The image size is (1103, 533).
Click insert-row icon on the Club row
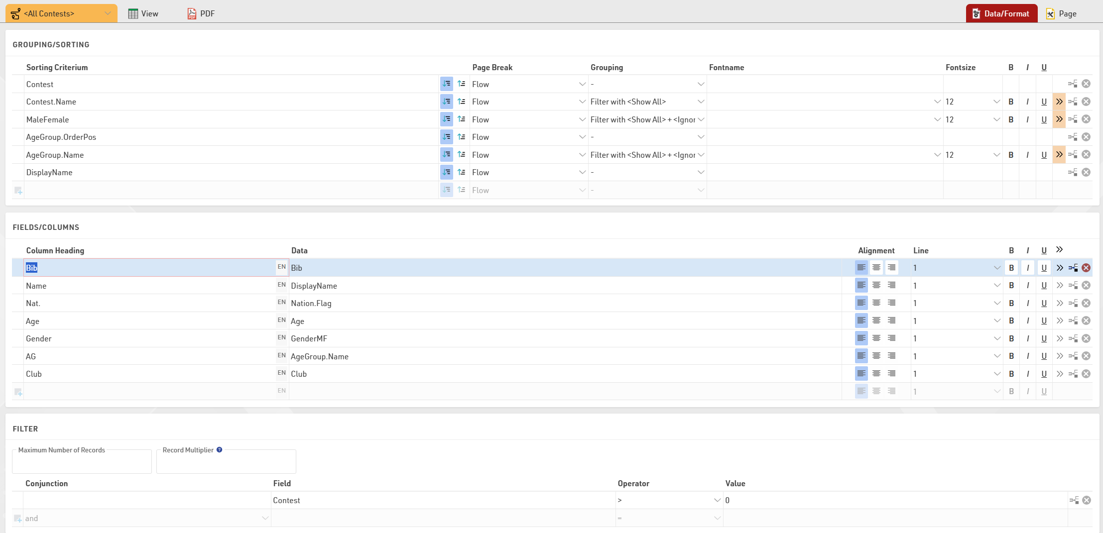1073,374
